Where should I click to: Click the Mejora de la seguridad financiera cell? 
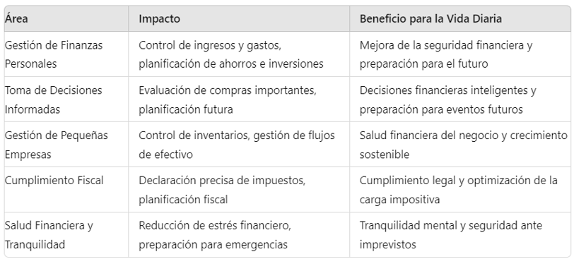pos(460,54)
